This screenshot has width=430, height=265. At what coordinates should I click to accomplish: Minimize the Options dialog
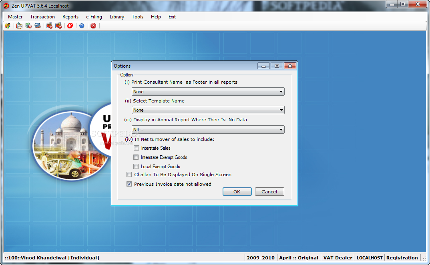click(x=263, y=66)
